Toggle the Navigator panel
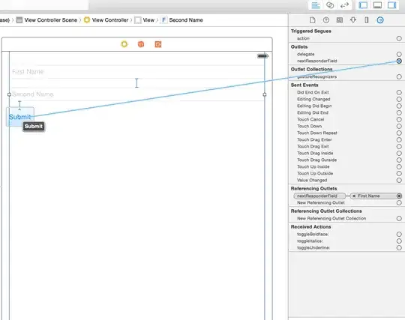 coord(363,5)
